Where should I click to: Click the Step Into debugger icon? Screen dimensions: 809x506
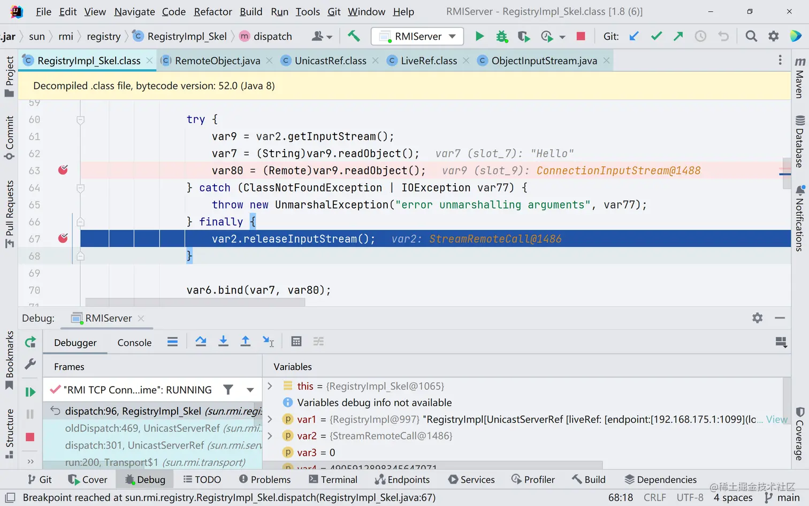click(x=223, y=342)
